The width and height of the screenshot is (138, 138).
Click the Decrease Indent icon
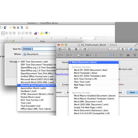[x=27, y=33]
